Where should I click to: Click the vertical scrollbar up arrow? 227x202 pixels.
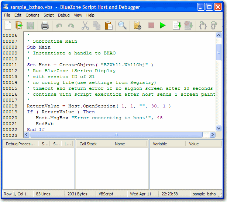click(x=219, y=35)
